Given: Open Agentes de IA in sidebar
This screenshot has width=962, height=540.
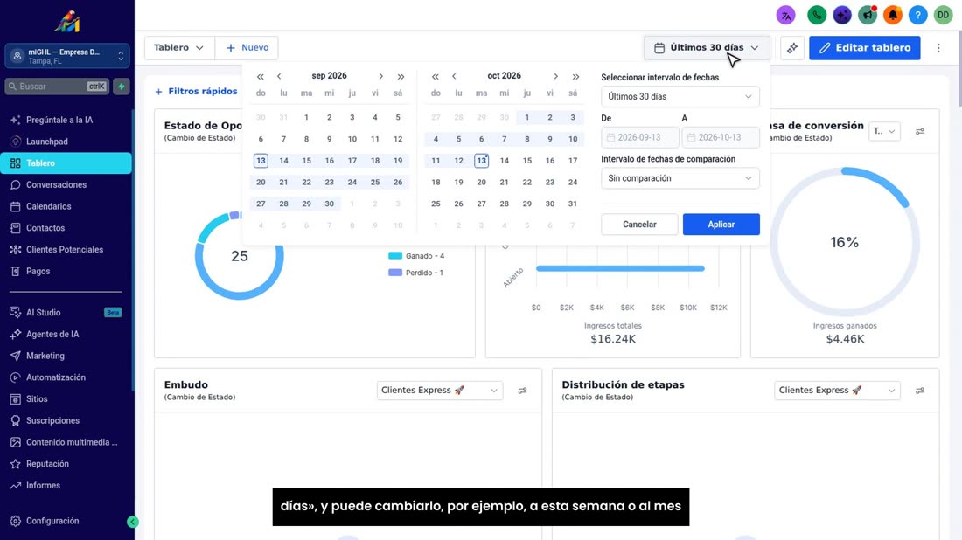Looking at the screenshot, I should tap(66, 334).
